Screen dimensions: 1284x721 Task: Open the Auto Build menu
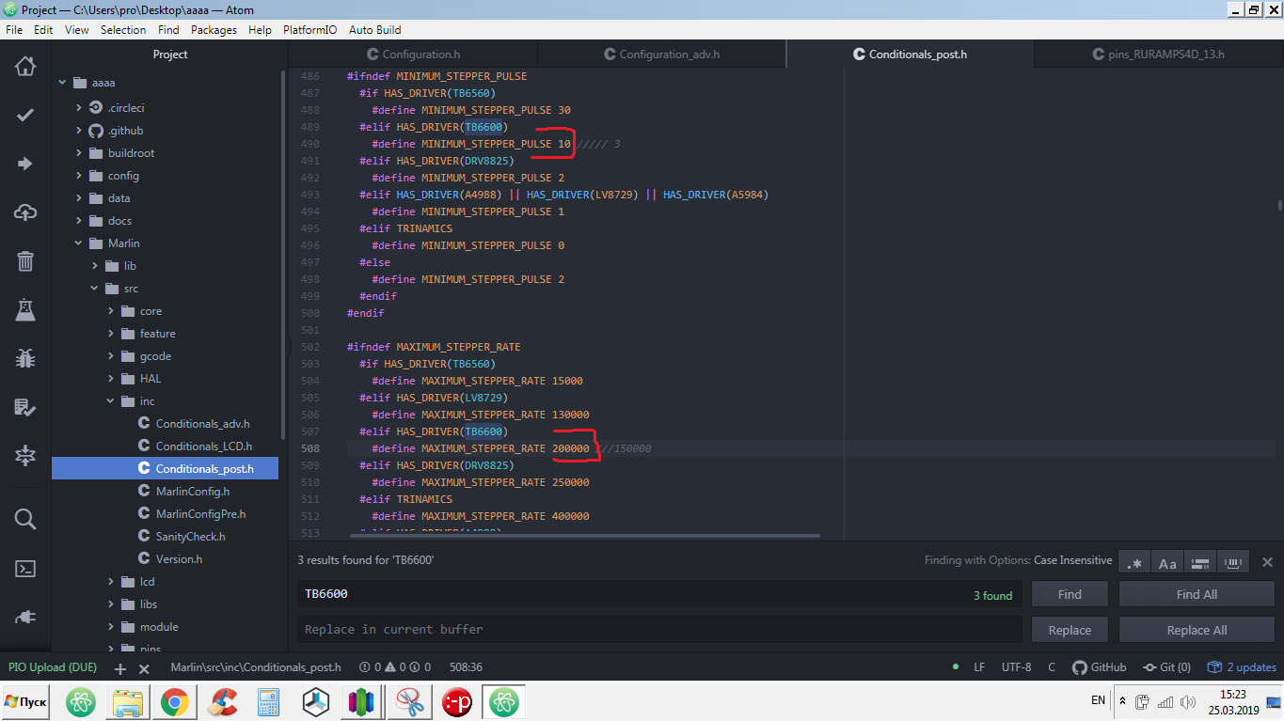[x=375, y=30]
